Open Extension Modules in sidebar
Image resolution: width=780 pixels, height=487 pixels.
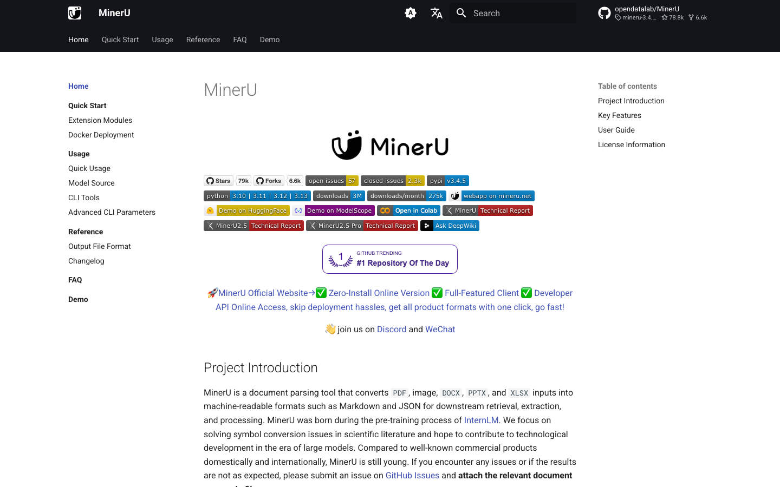[x=100, y=120]
